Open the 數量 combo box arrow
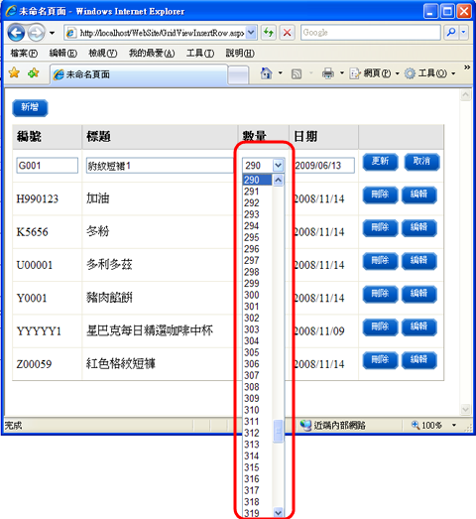This screenshot has width=476, height=519. click(x=279, y=165)
